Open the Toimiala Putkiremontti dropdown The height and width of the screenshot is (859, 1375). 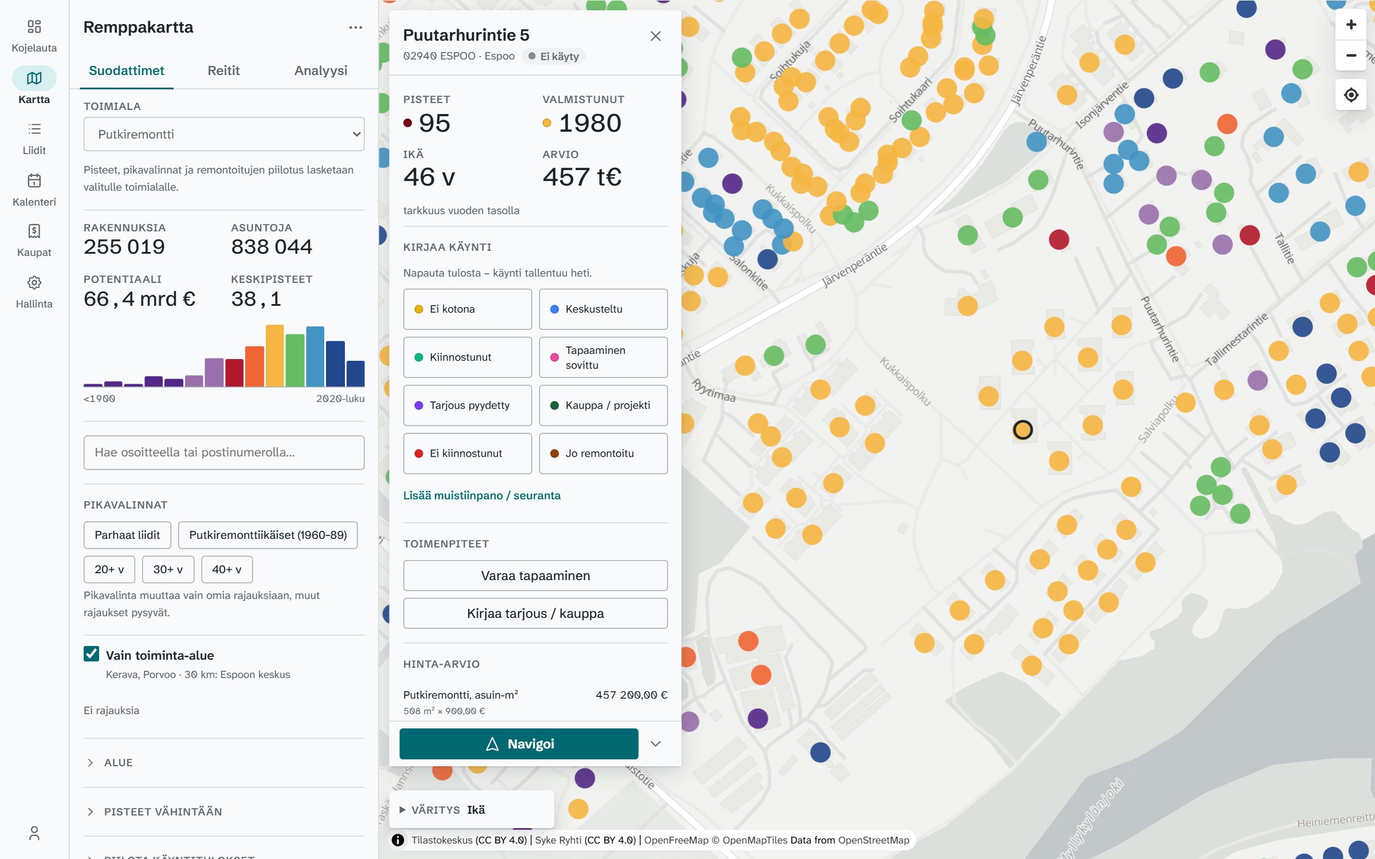(x=224, y=134)
